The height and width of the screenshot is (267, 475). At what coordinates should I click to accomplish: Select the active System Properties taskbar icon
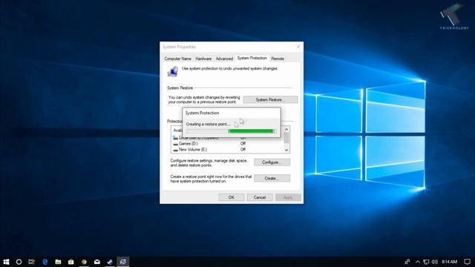tap(123, 262)
